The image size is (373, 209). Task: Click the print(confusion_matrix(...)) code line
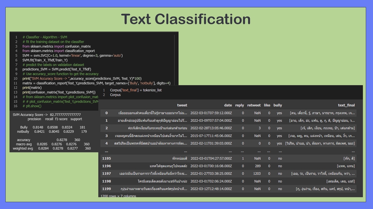59,93
